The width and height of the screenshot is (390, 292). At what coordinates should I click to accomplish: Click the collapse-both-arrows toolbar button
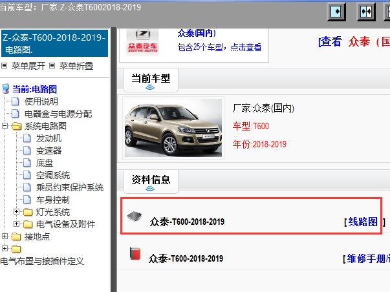click(366, 12)
